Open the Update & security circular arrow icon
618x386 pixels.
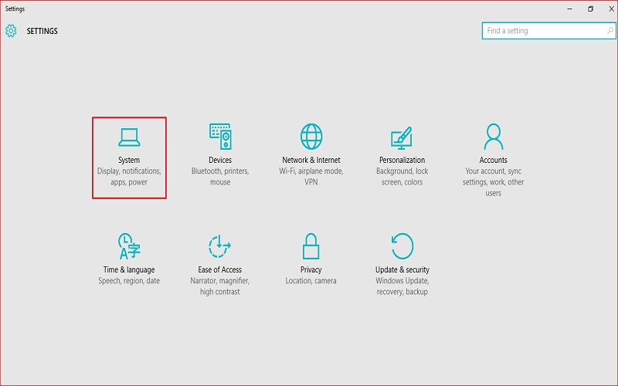pyautogui.click(x=402, y=246)
